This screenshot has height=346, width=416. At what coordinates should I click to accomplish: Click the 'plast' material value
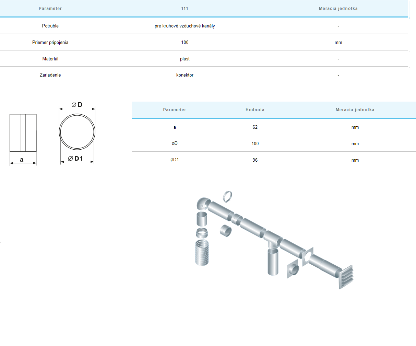[185, 59]
